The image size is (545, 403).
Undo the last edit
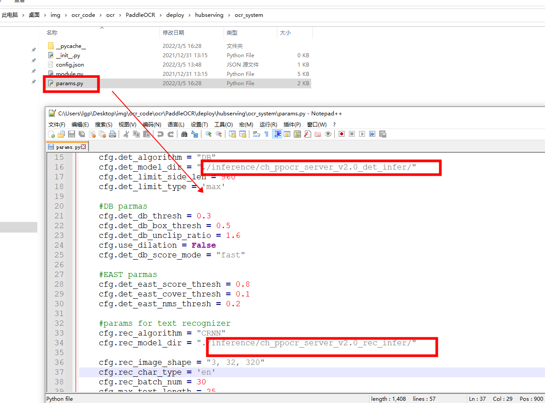point(161,134)
